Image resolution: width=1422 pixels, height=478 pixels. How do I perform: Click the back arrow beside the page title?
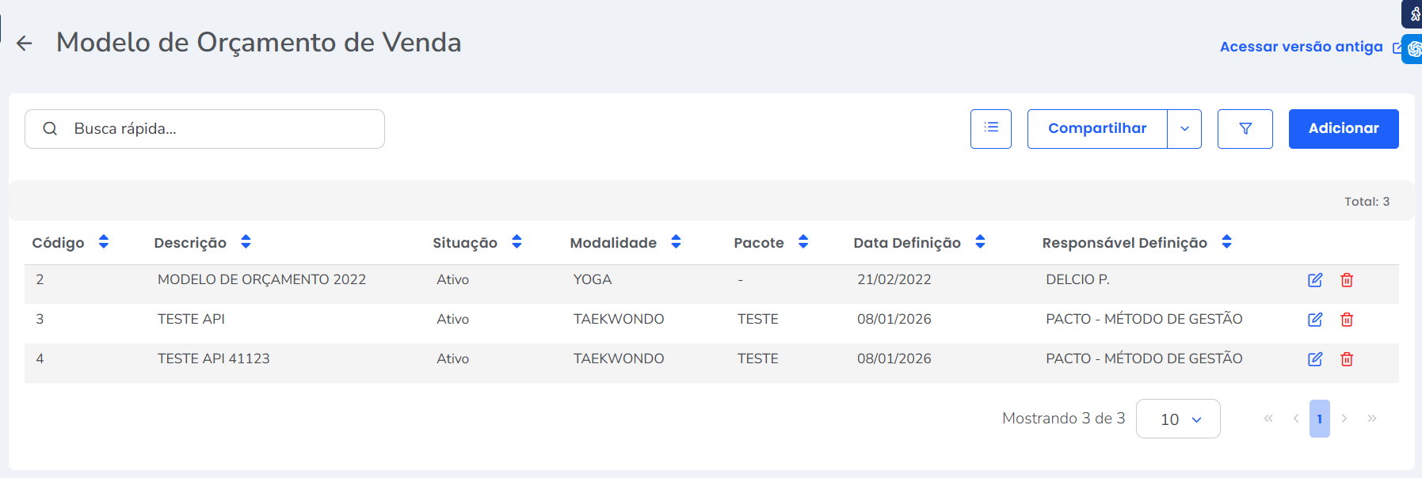pos(25,44)
